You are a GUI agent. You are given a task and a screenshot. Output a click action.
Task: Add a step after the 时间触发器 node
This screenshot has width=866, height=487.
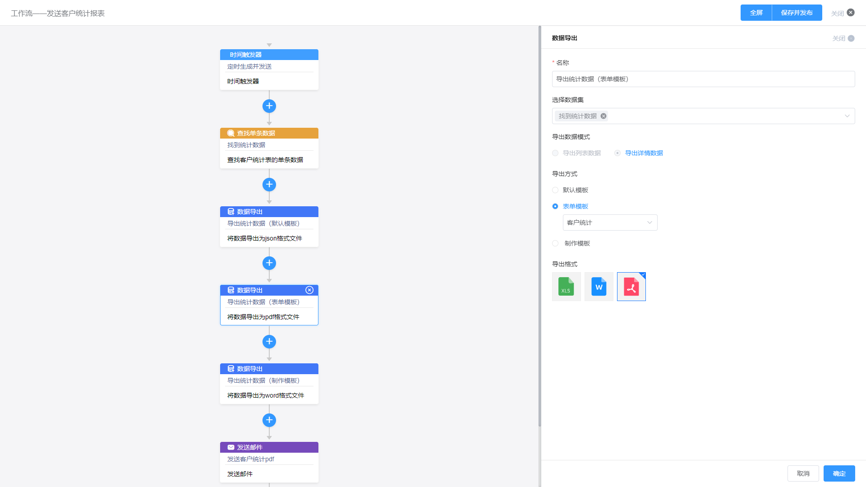click(x=269, y=106)
